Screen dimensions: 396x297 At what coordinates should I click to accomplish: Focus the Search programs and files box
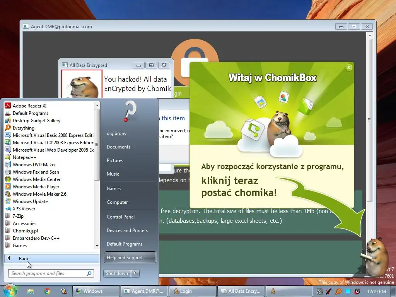(51, 273)
